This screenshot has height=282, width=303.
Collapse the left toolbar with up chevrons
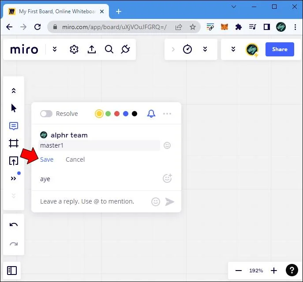click(14, 90)
